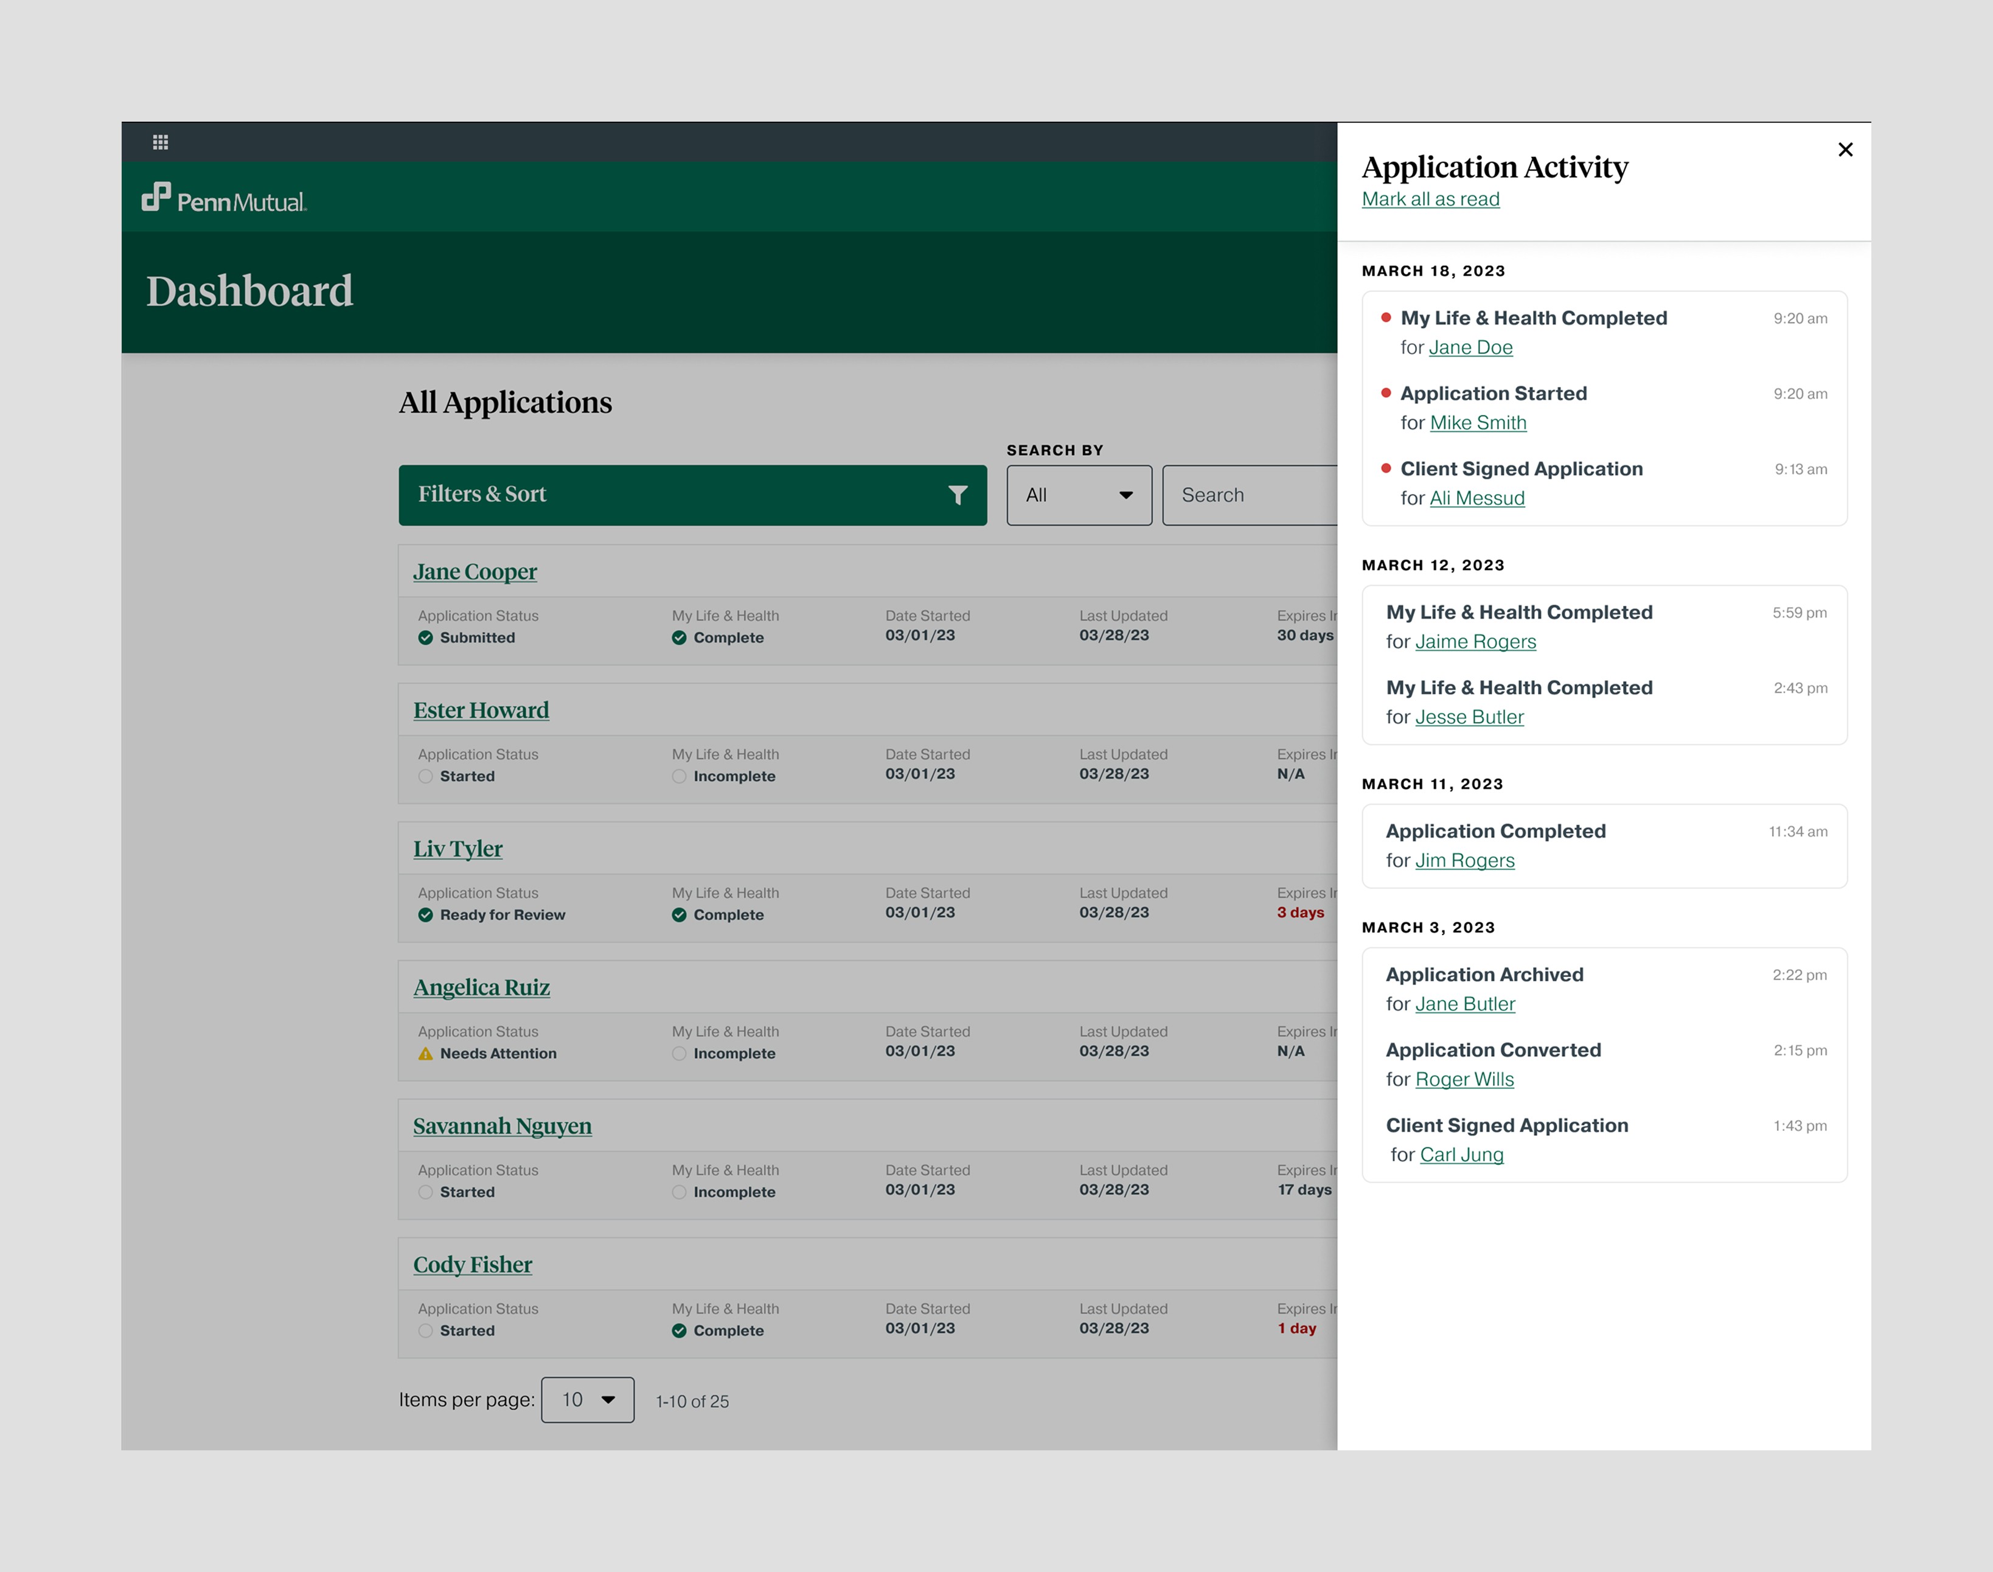Screen dimensions: 1993x1572
Task: Click Ester Howard's Incomplete status circle
Action: (679, 776)
